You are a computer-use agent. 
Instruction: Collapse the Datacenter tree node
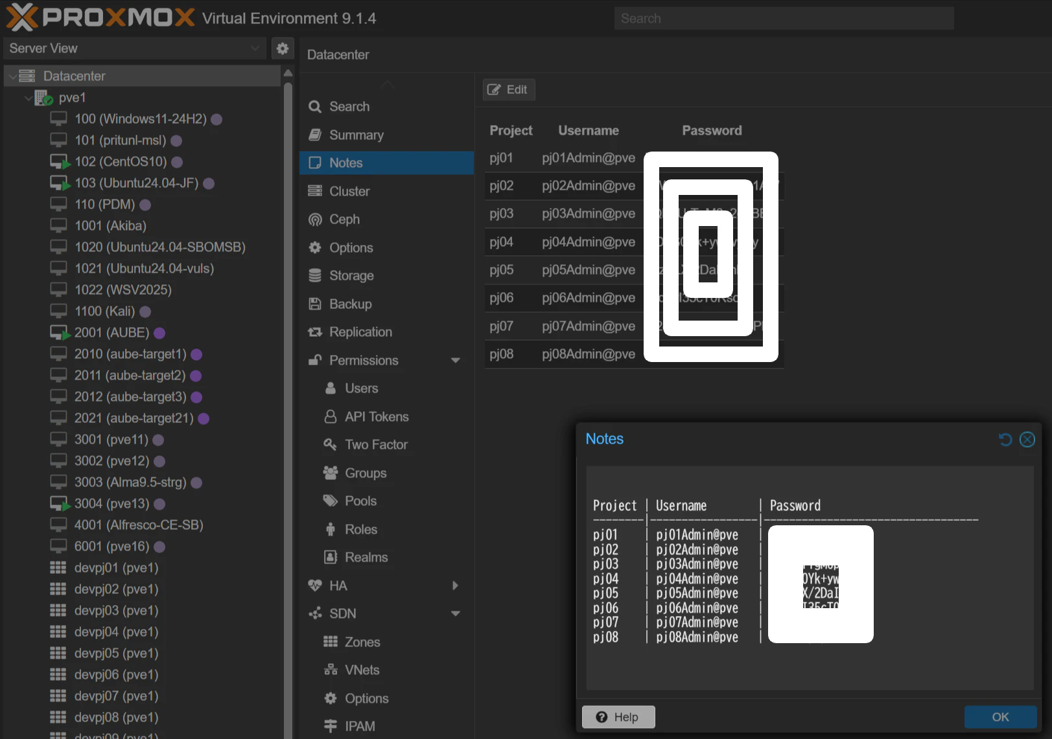pyautogui.click(x=12, y=76)
